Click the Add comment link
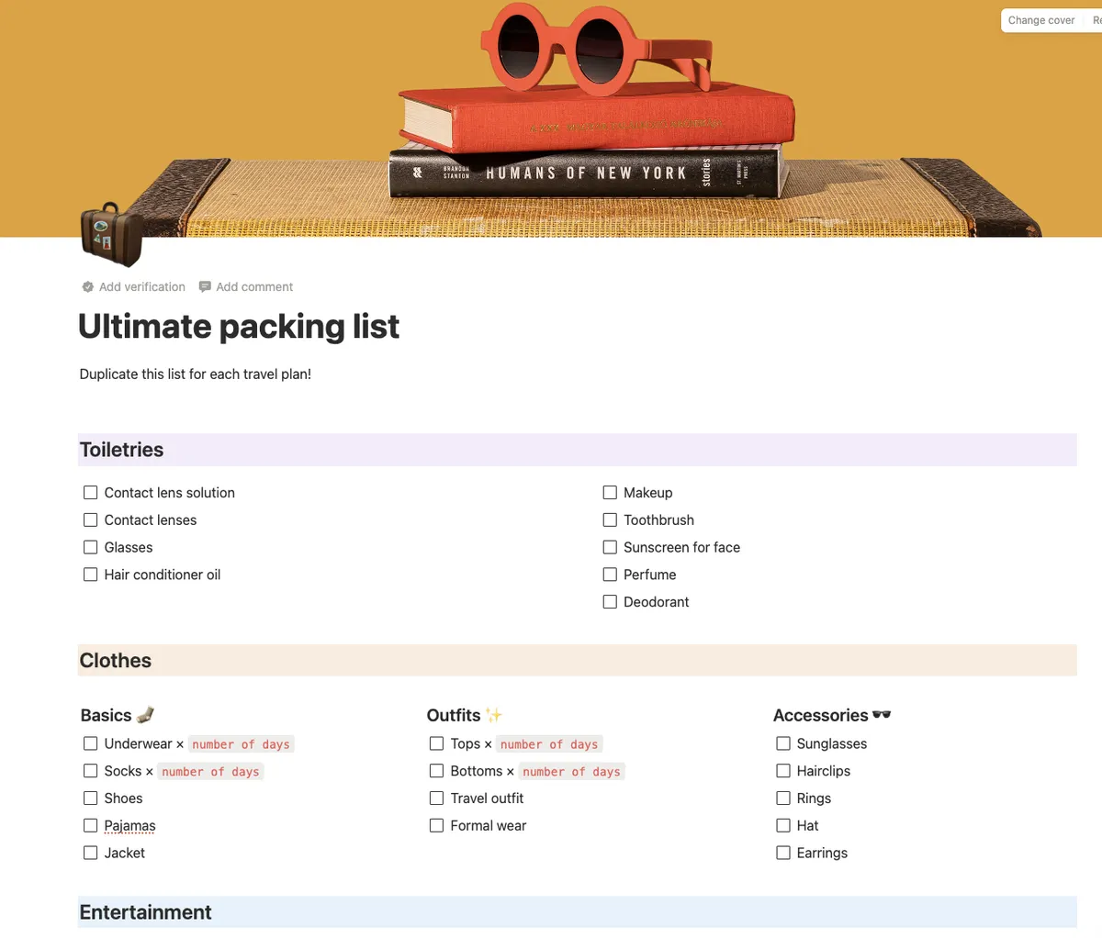 [254, 286]
